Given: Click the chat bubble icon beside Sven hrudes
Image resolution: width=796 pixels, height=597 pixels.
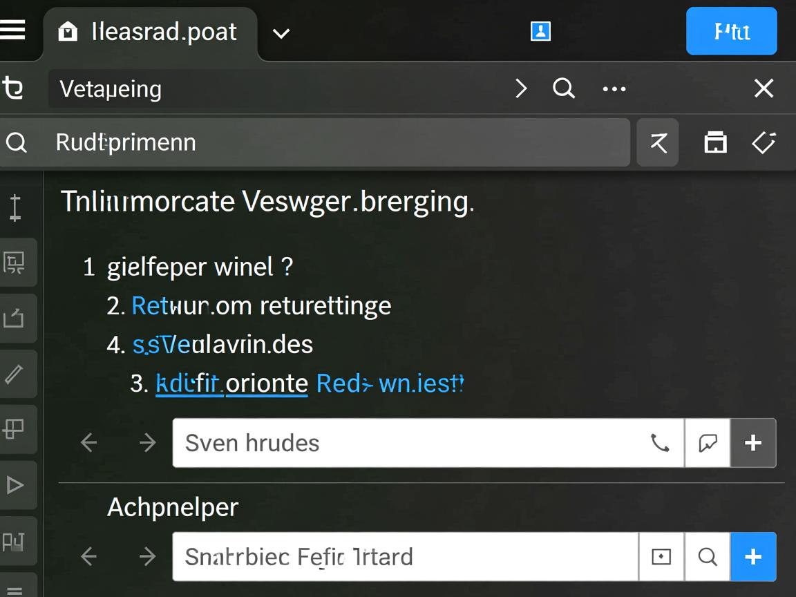Looking at the screenshot, I should [708, 443].
